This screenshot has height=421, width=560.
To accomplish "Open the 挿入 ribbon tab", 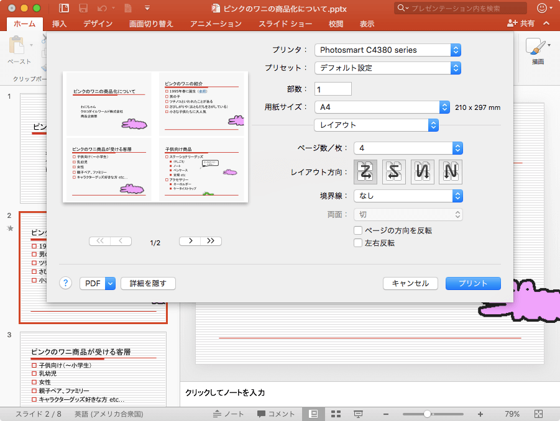I will click(x=59, y=24).
